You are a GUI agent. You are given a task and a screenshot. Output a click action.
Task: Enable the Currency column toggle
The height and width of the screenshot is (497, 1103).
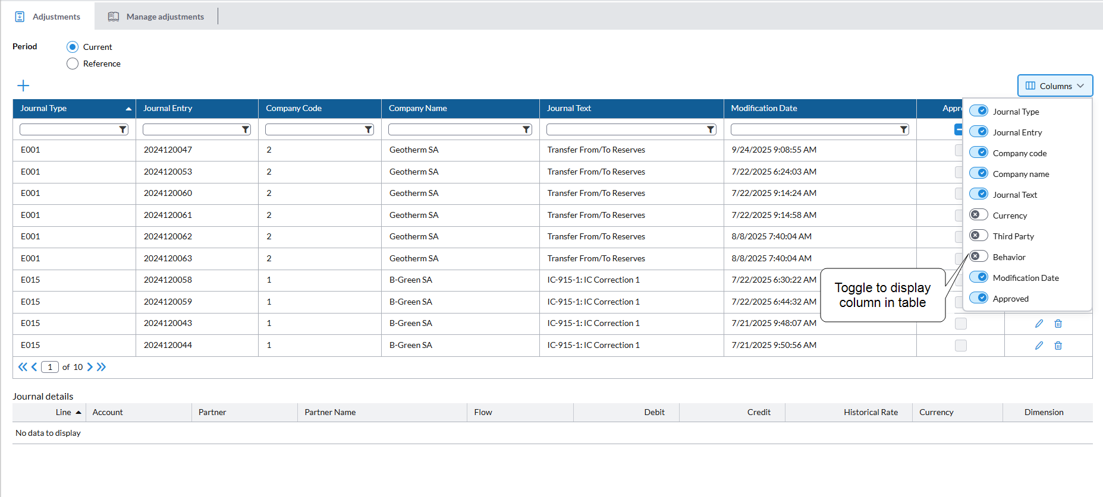[978, 215]
